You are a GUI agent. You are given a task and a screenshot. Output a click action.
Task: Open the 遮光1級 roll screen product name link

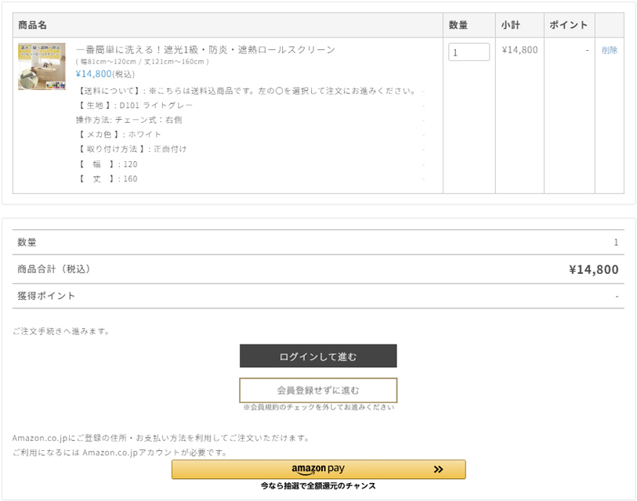pos(205,50)
